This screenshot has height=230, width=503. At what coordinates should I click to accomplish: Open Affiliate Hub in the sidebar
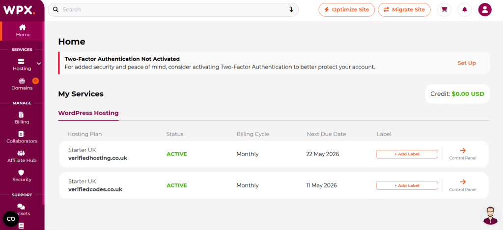pos(22,157)
